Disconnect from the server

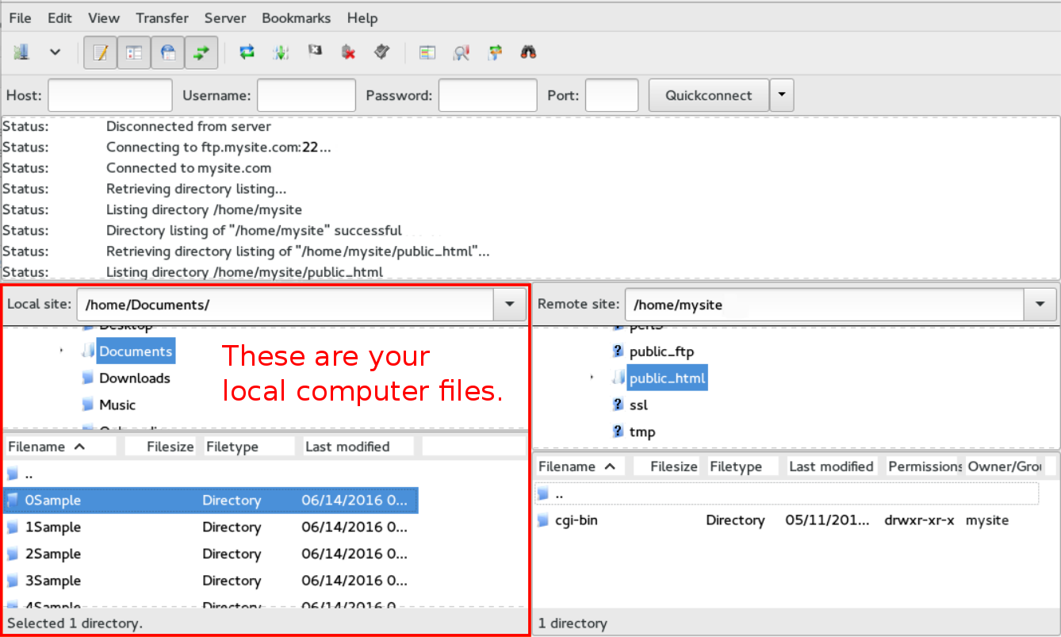(x=348, y=52)
